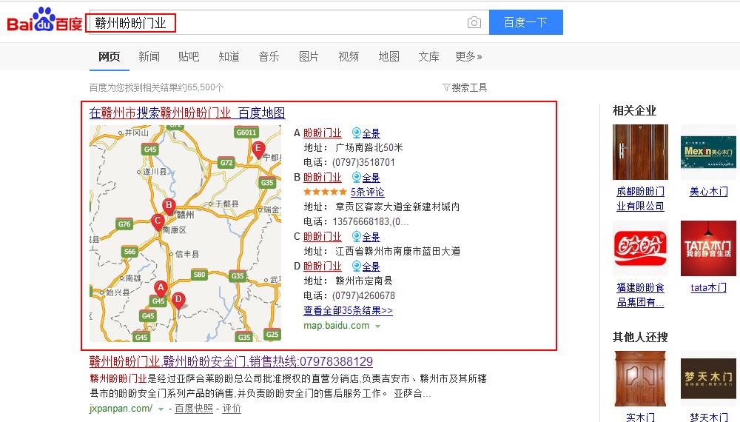Switch to 文库 tab
The width and height of the screenshot is (740, 422).
click(x=428, y=57)
